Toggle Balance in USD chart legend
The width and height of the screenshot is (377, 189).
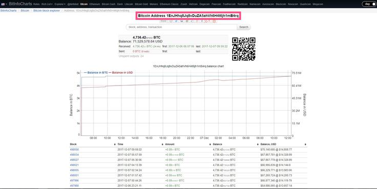coord(120,72)
